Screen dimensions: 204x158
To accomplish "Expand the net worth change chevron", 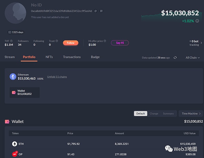I will [197, 21].
